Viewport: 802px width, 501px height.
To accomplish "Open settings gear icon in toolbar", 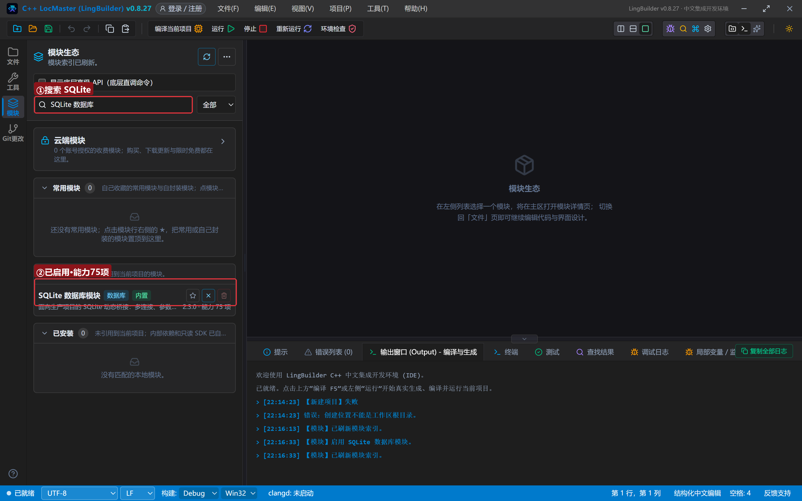I will (x=708, y=29).
